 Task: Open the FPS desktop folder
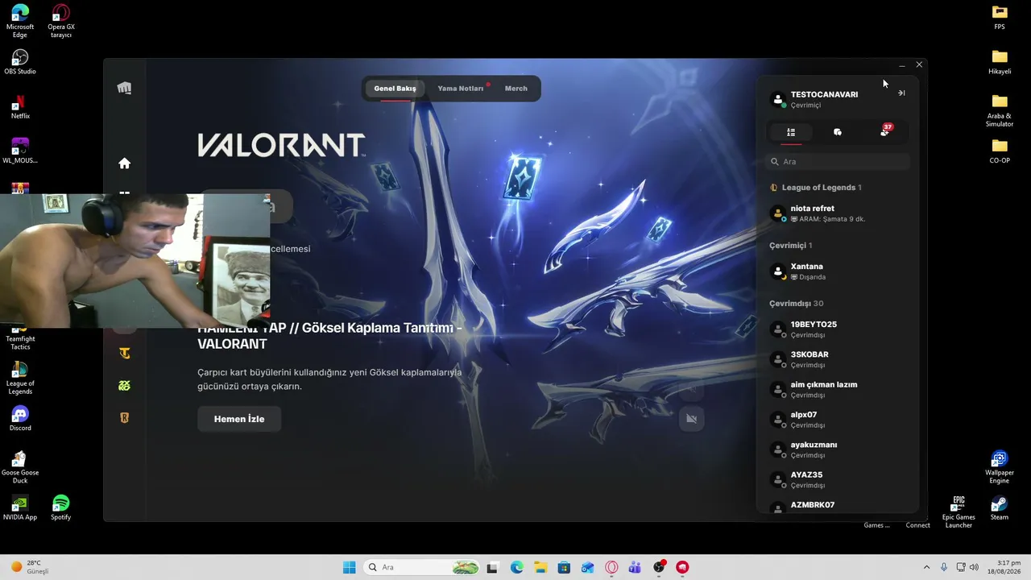click(1000, 17)
